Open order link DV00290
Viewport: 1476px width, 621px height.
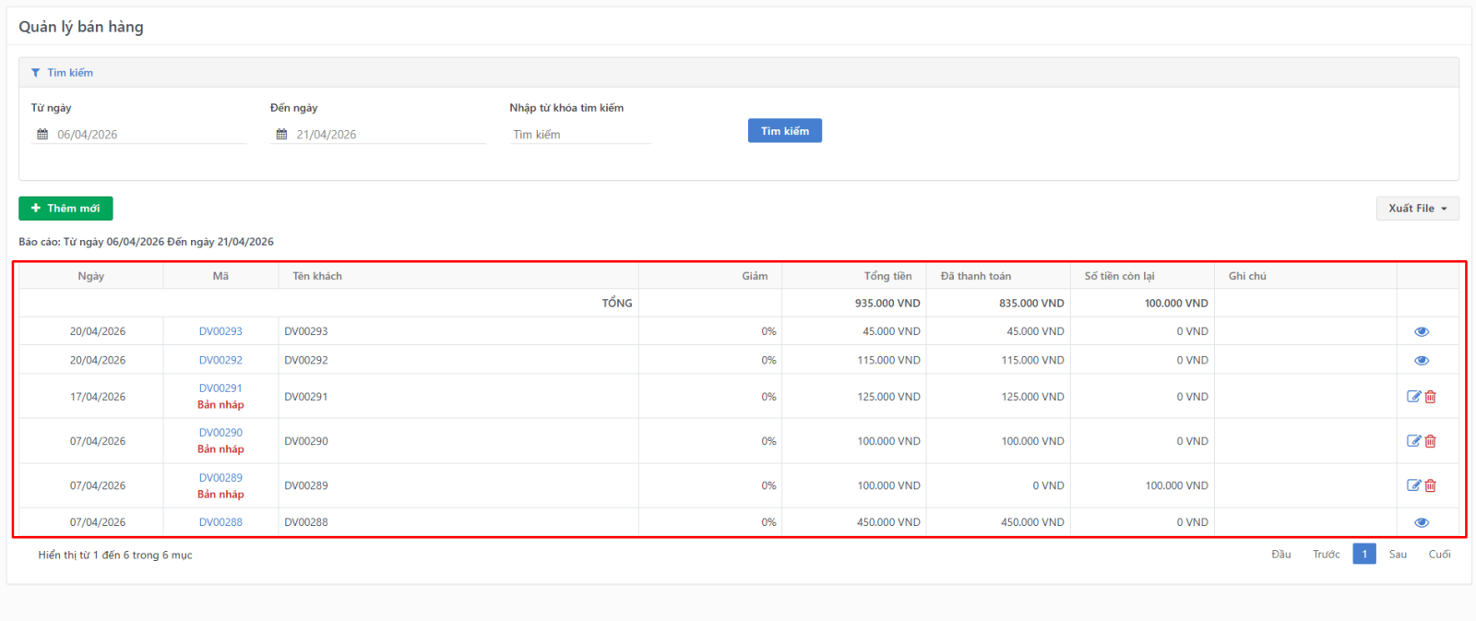[x=220, y=433]
